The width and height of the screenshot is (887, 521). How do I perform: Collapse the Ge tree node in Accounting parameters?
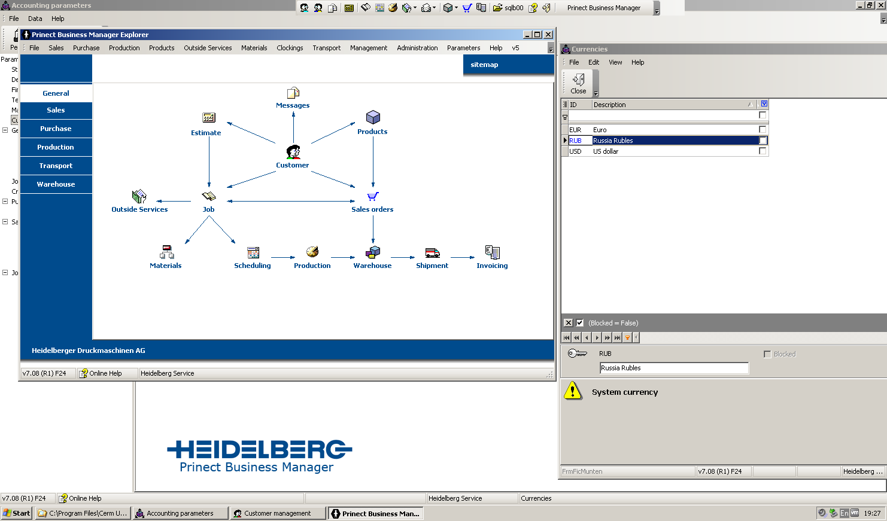pos(5,130)
